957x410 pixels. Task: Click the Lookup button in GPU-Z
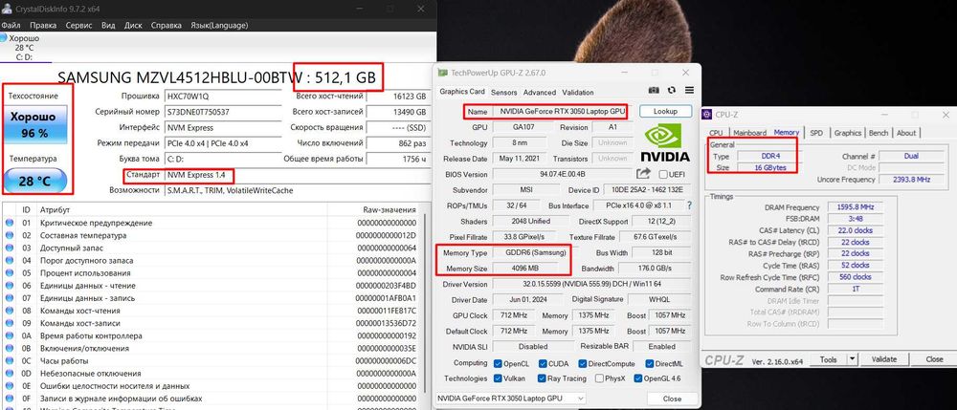pyautogui.click(x=666, y=112)
